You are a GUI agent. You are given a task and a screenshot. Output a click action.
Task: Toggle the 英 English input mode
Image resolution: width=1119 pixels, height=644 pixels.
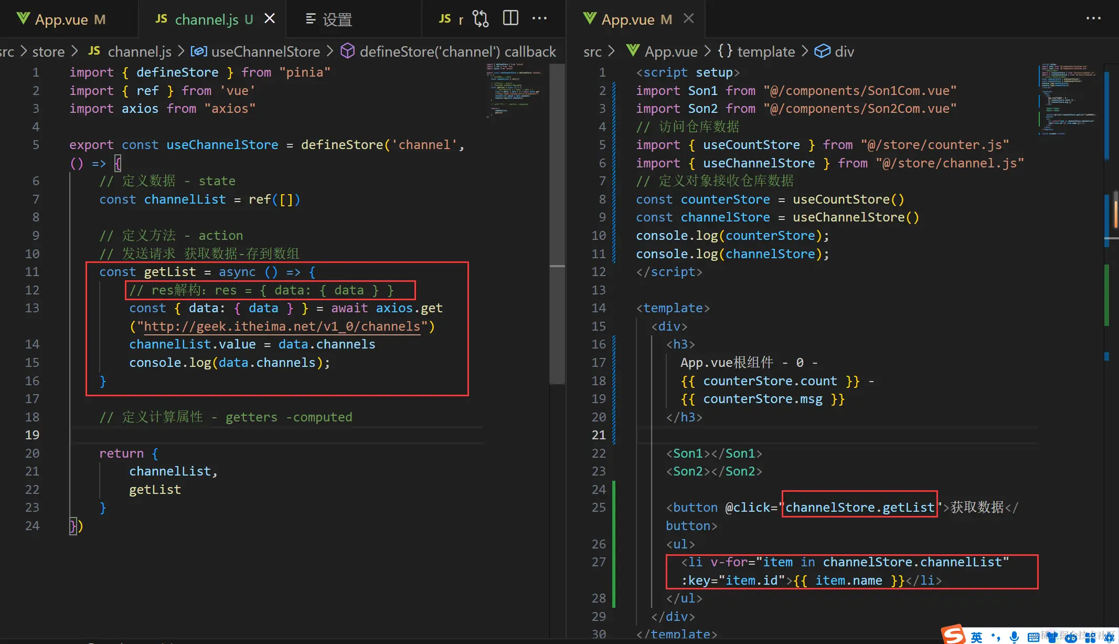976,637
